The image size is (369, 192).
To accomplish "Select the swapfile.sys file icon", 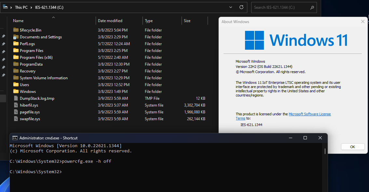I will (x=16, y=119).
